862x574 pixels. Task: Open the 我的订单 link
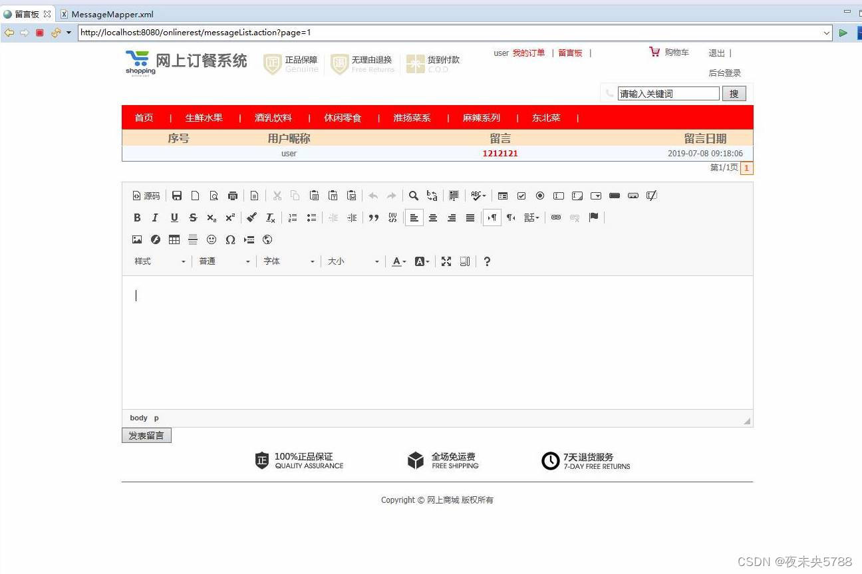[x=529, y=53]
